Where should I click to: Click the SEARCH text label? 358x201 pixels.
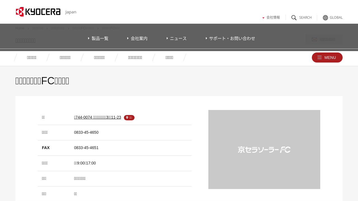point(305,18)
